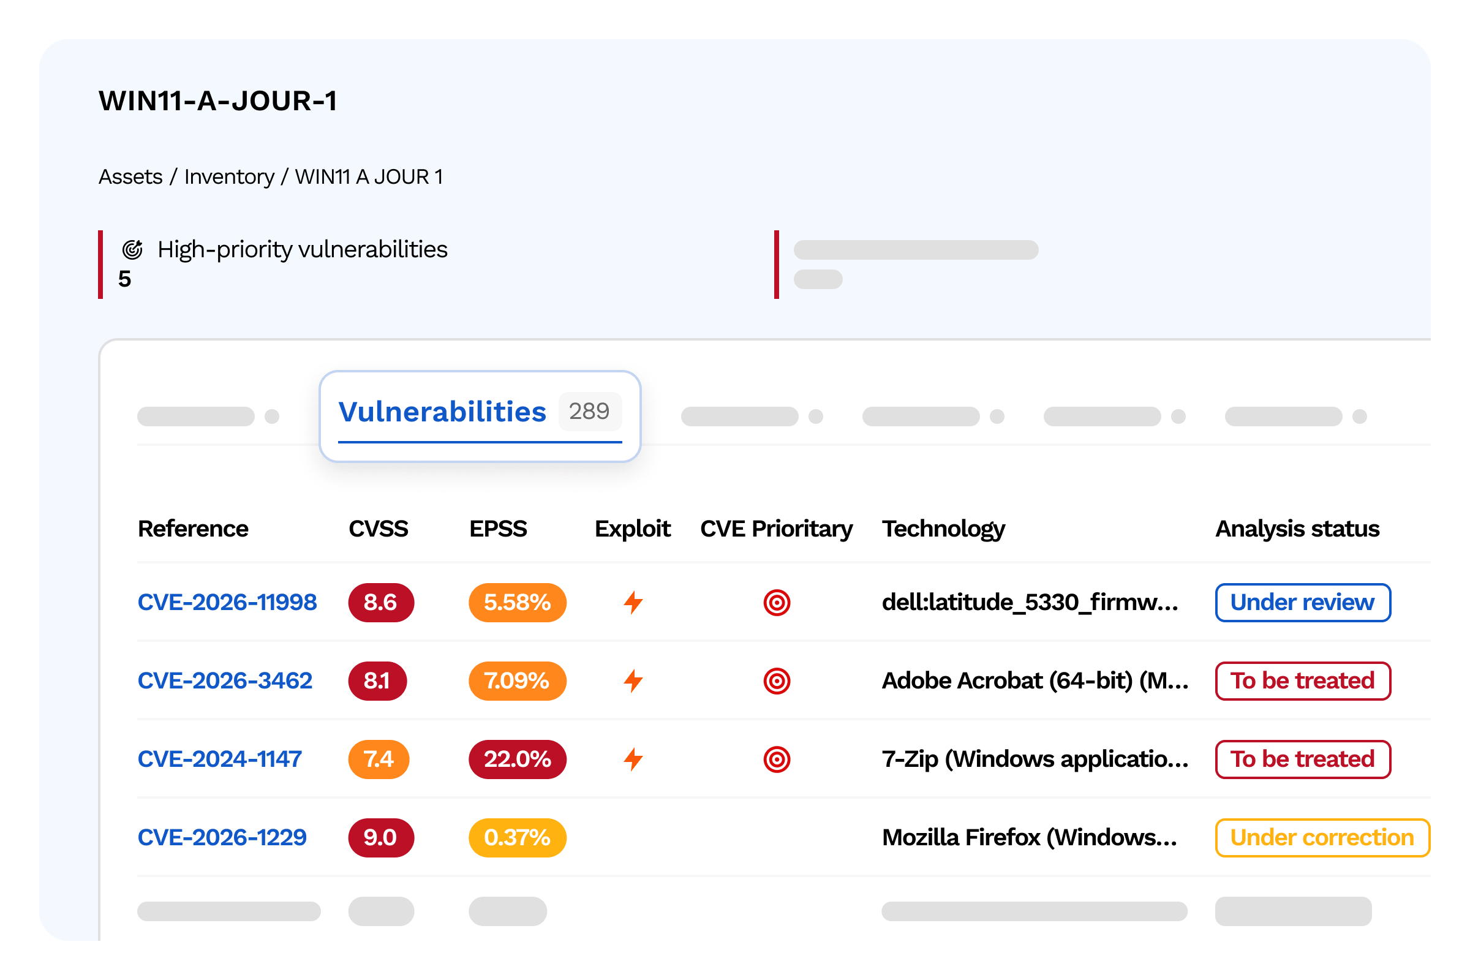Click the Under correction status badge

click(1322, 837)
